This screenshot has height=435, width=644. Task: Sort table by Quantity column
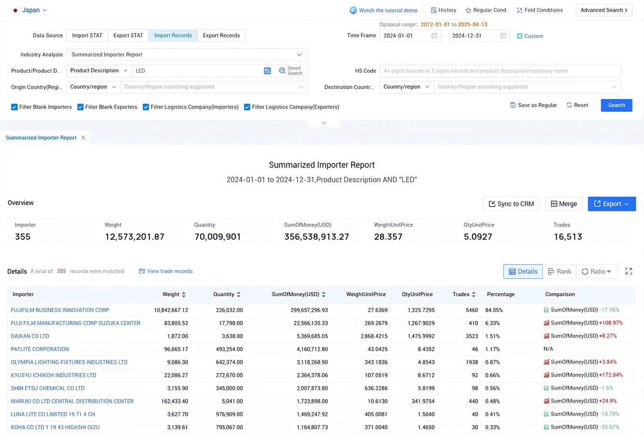coord(239,294)
